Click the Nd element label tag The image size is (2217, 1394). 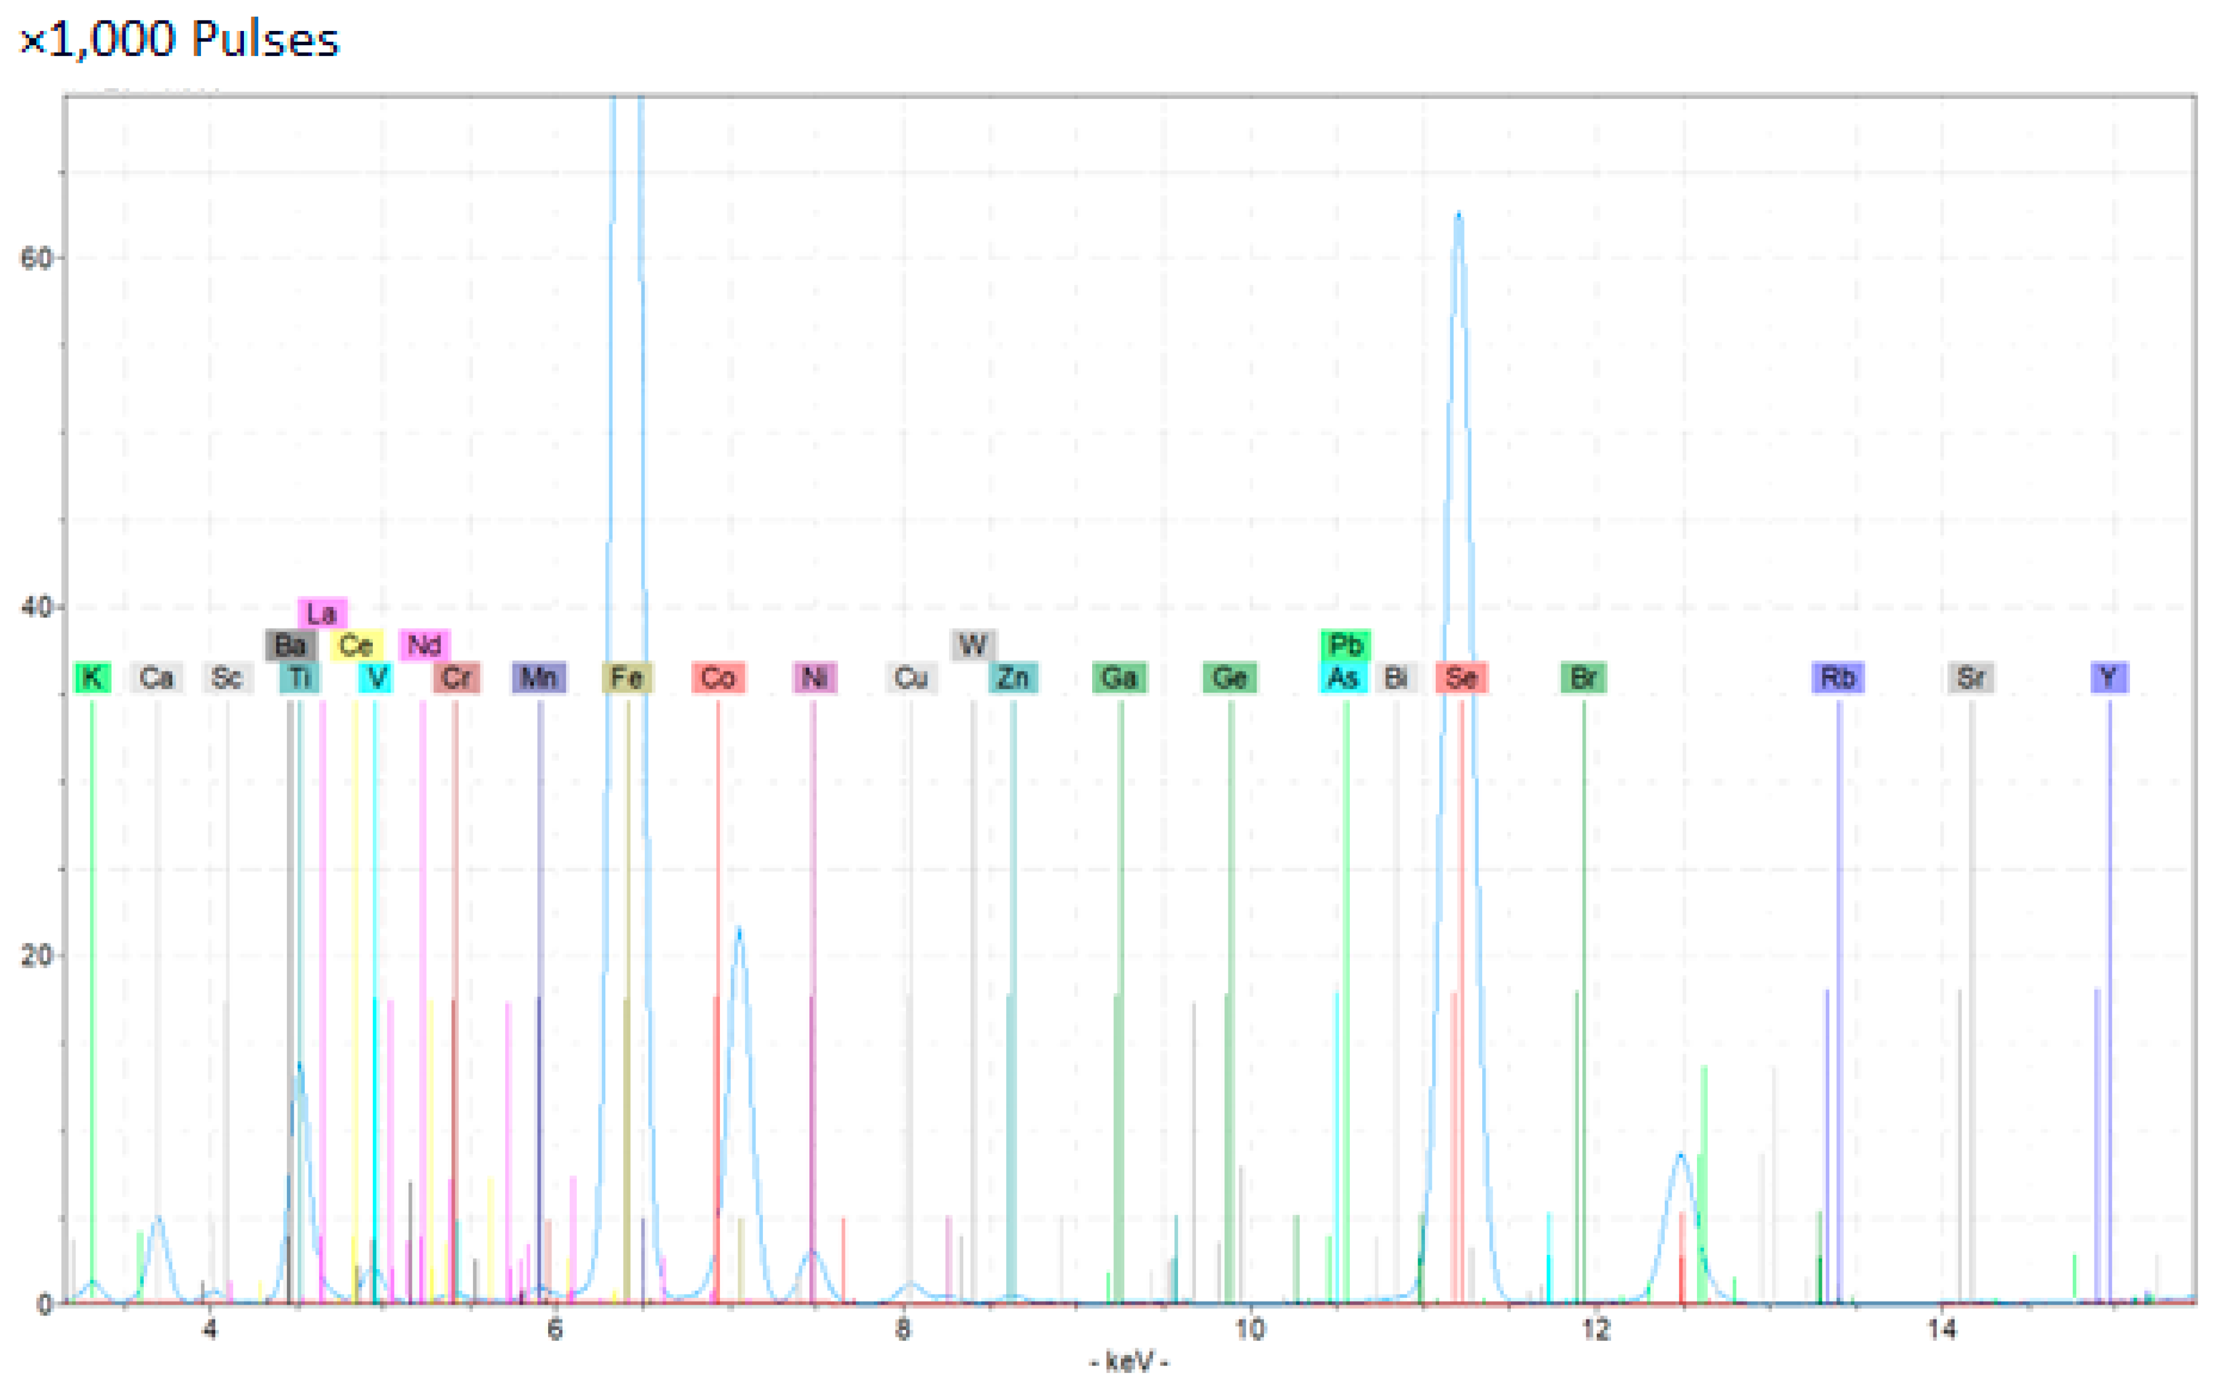424,645
